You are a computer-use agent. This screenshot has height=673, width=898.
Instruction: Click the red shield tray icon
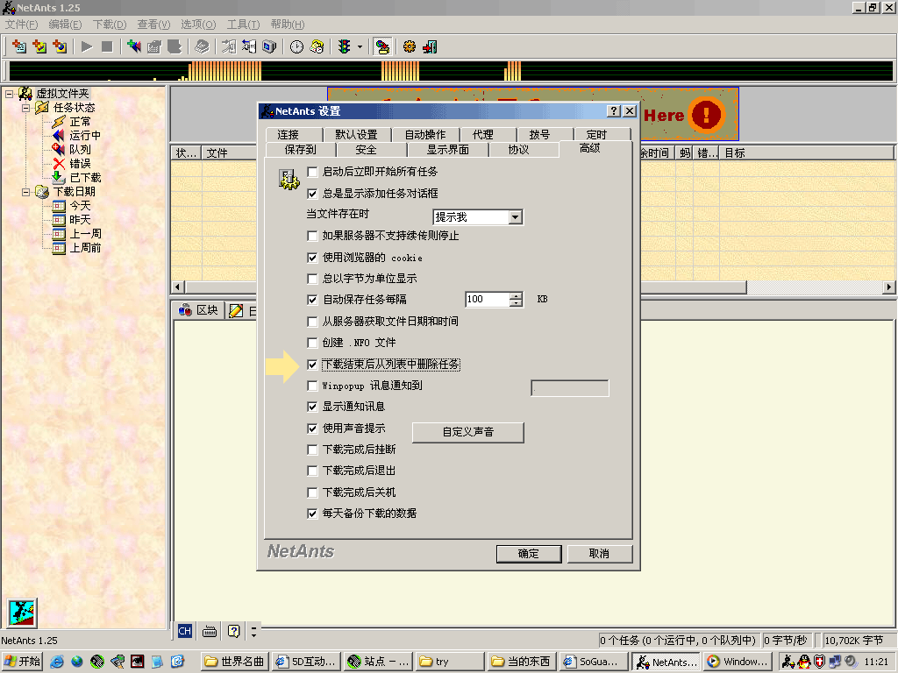click(820, 662)
